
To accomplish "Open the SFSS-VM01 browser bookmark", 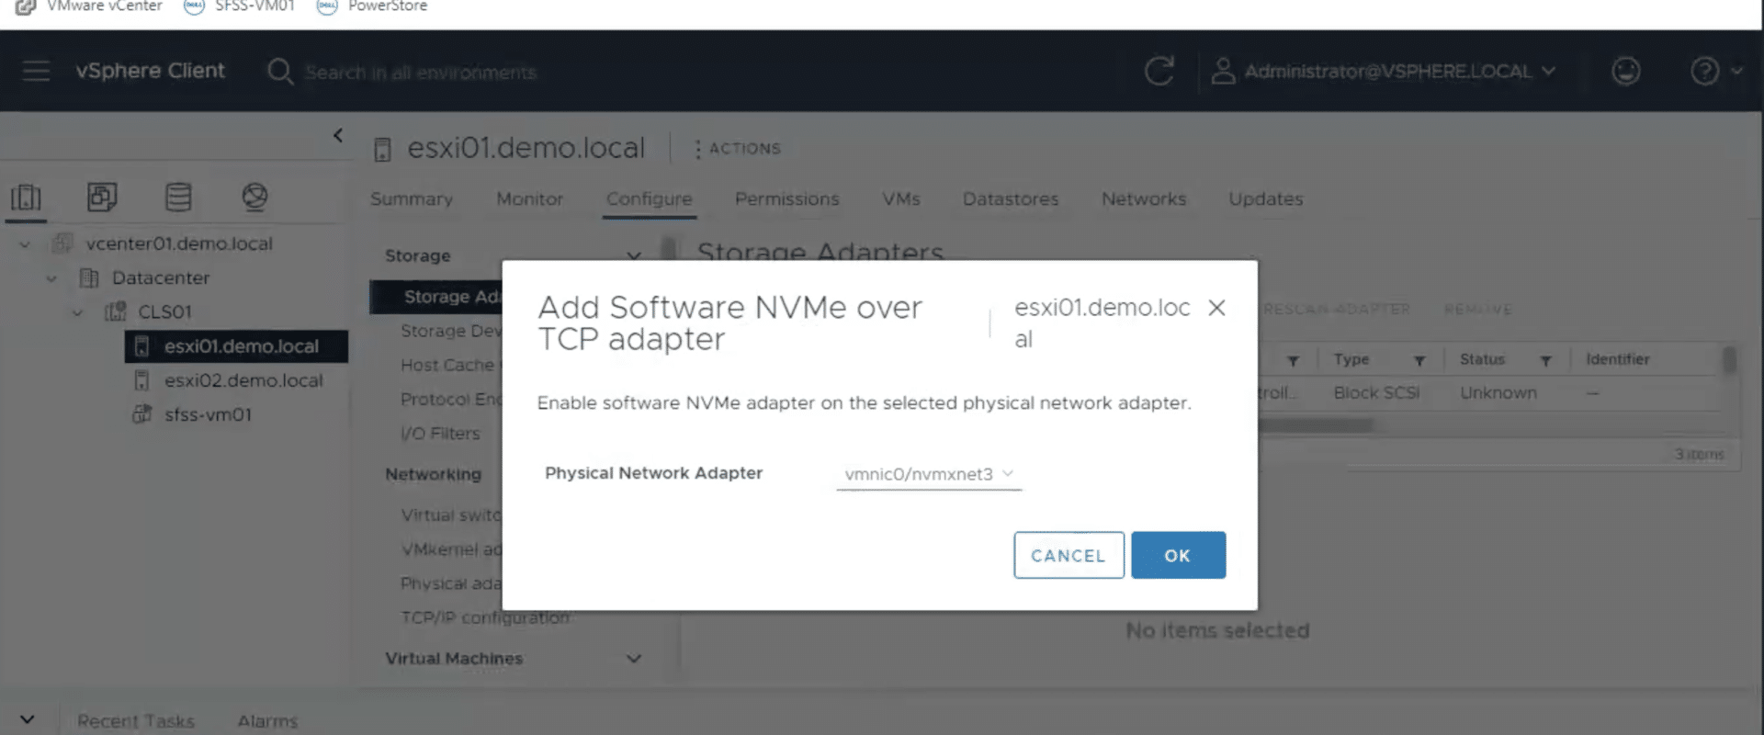I will (240, 6).
